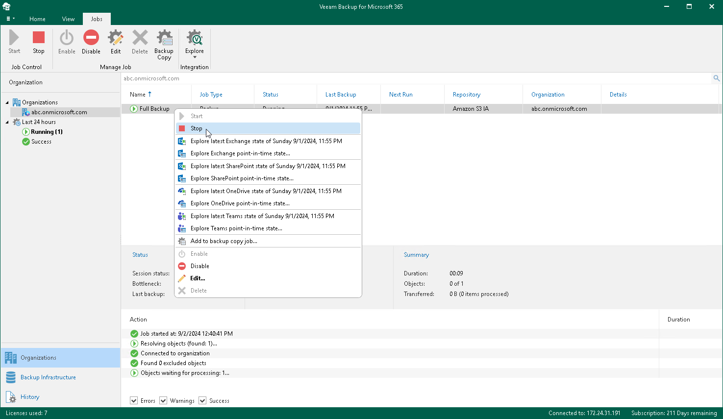Click the search magnifier icon
This screenshot has height=419, width=723.
pyautogui.click(x=716, y=78)
